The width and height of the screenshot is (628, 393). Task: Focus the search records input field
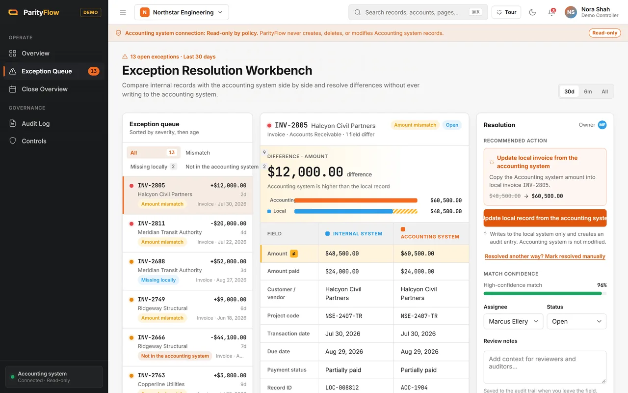pos(418,12)
